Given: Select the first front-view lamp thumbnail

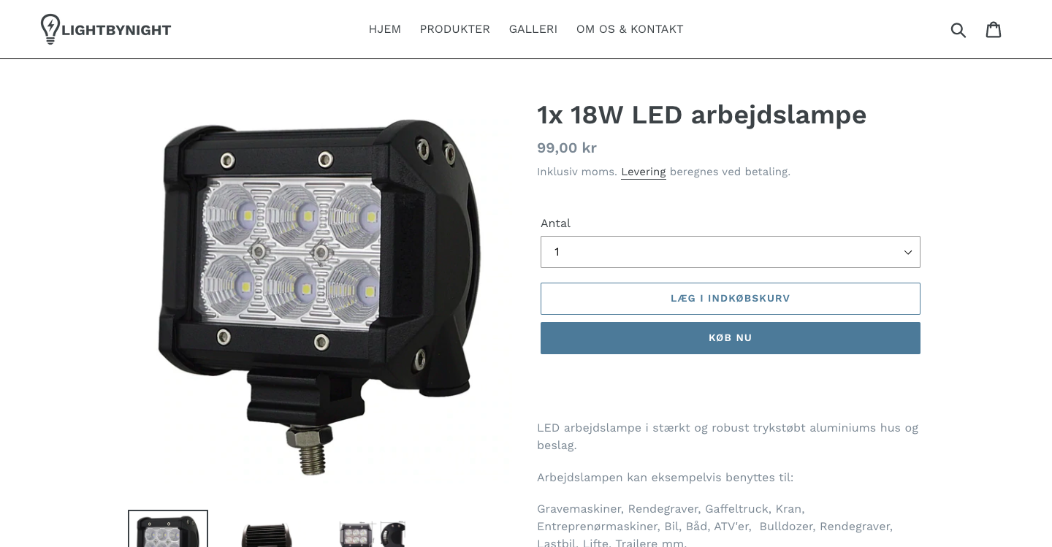Looking at the screenshot, I should [x=168, y=529].
